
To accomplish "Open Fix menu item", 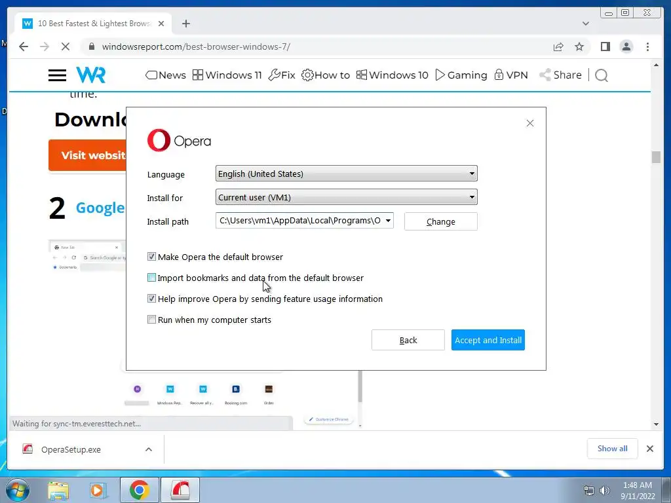I will click(282, 75).
